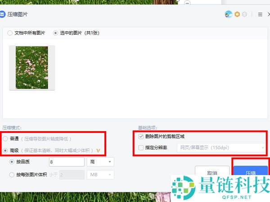Click the orange VIP crown badge
The height and width of the screenshot is (202, 270).
[x=236, y=14]
